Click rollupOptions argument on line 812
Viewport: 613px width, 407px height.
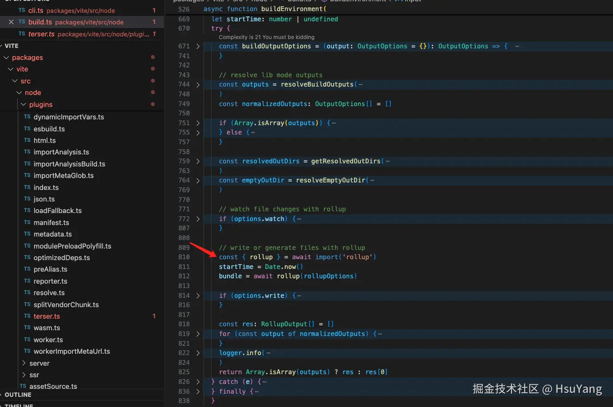pyautogui.click(x=329, y=276)
